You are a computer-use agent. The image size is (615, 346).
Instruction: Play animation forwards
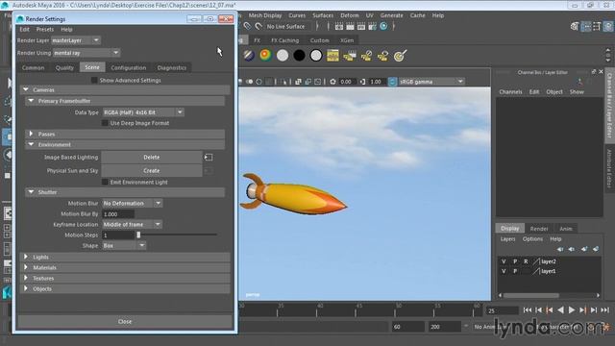572,309
